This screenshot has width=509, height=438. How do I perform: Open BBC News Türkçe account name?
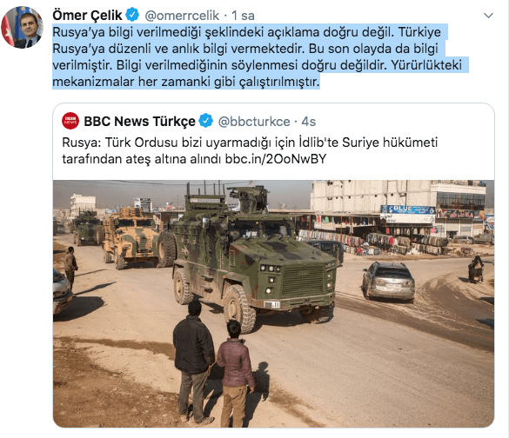point(139,122)
